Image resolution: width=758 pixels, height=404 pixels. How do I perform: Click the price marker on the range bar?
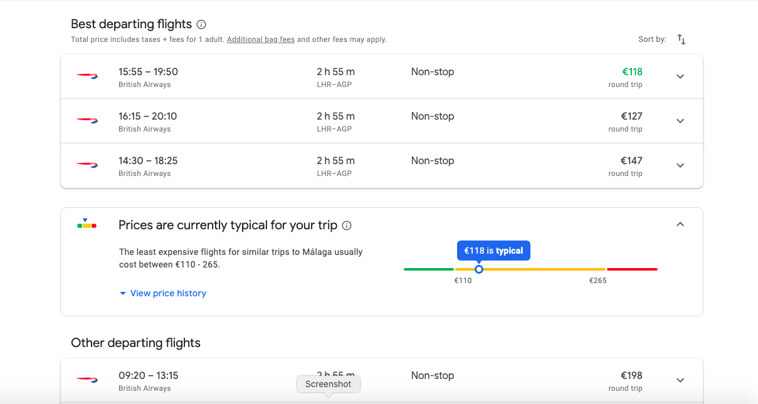[479, 269]
